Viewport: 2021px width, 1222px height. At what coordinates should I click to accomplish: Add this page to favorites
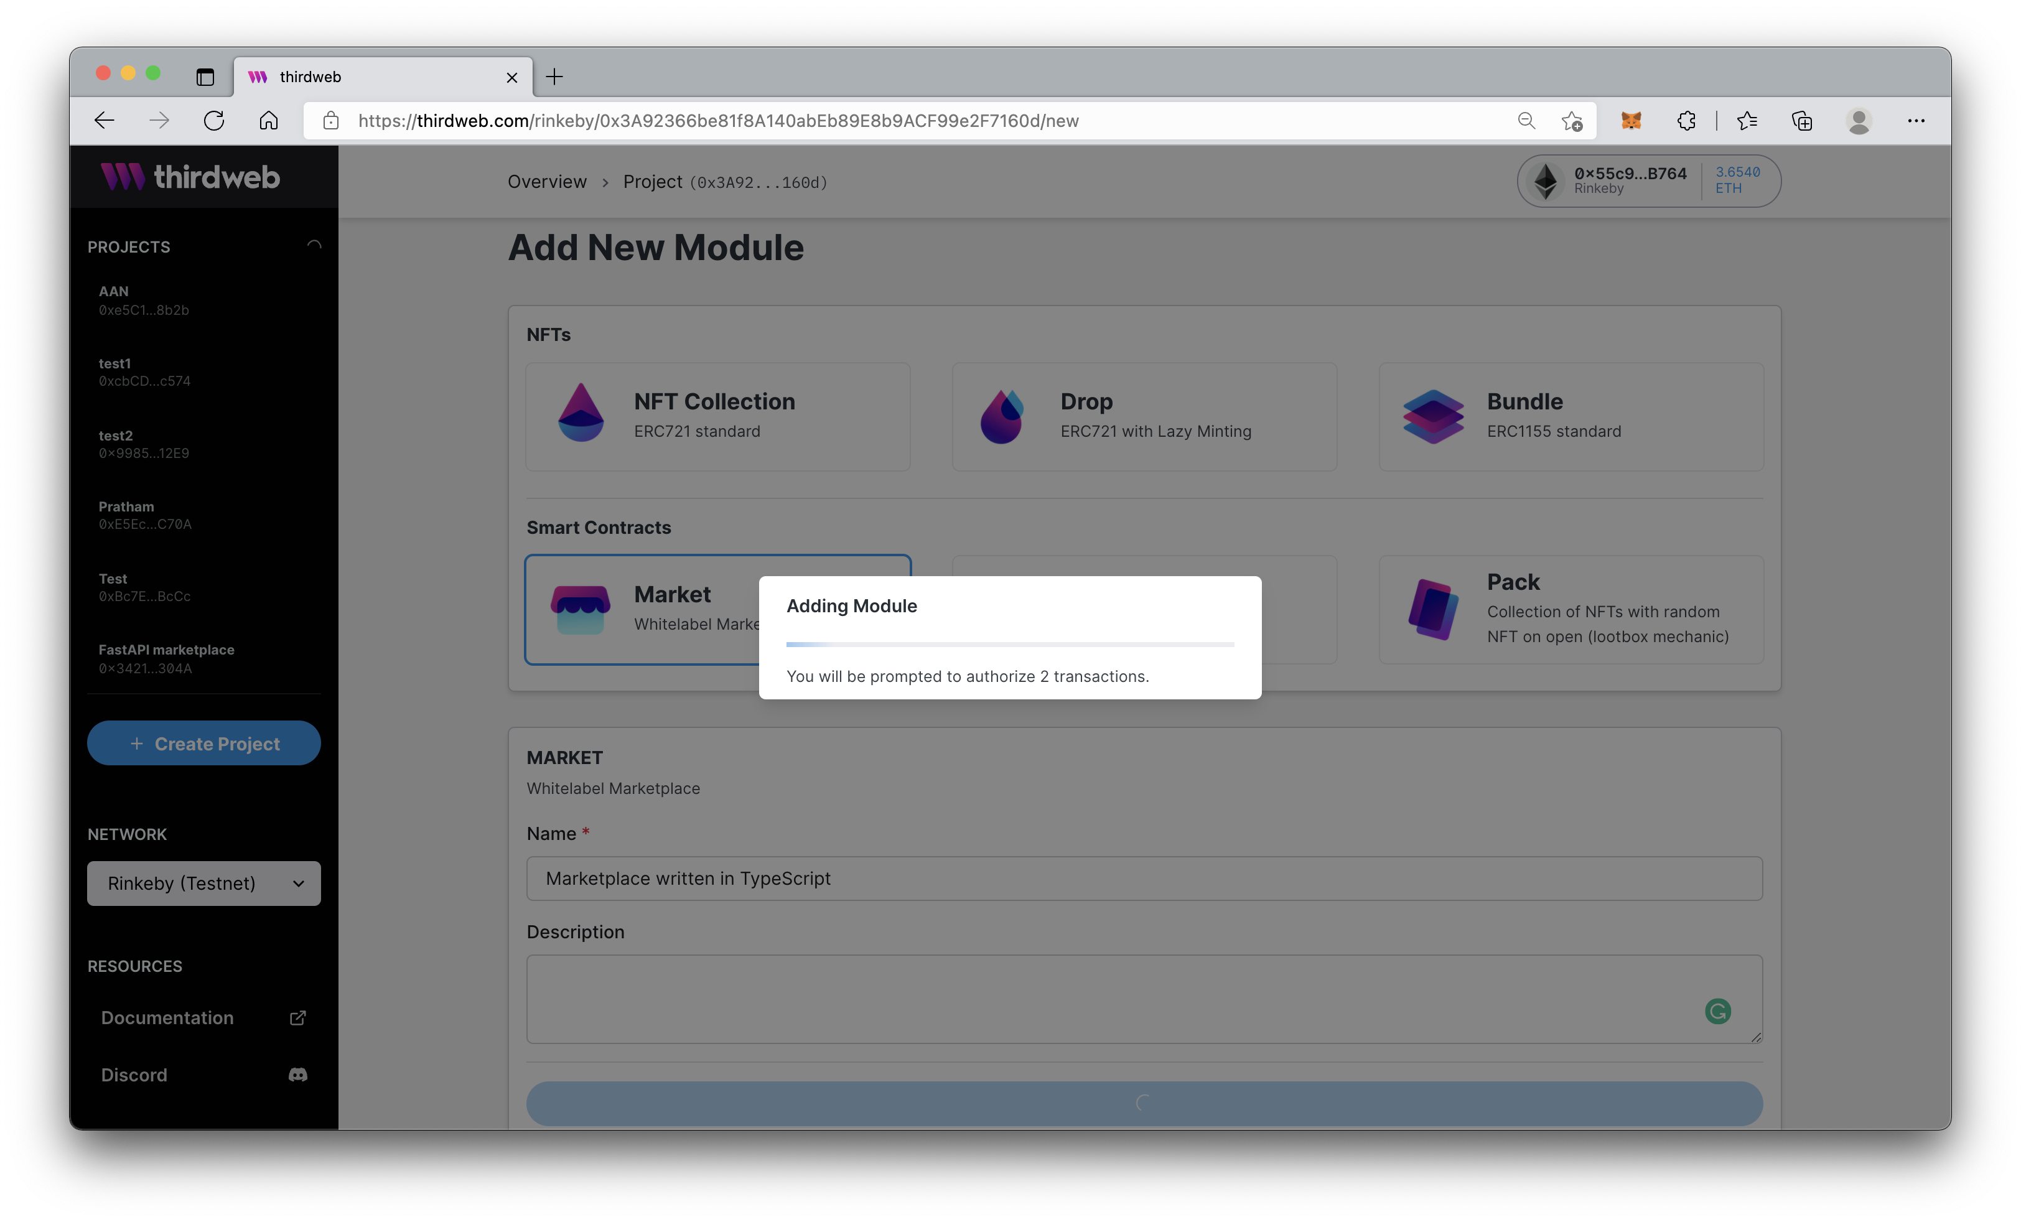[x=1572, y=121]
